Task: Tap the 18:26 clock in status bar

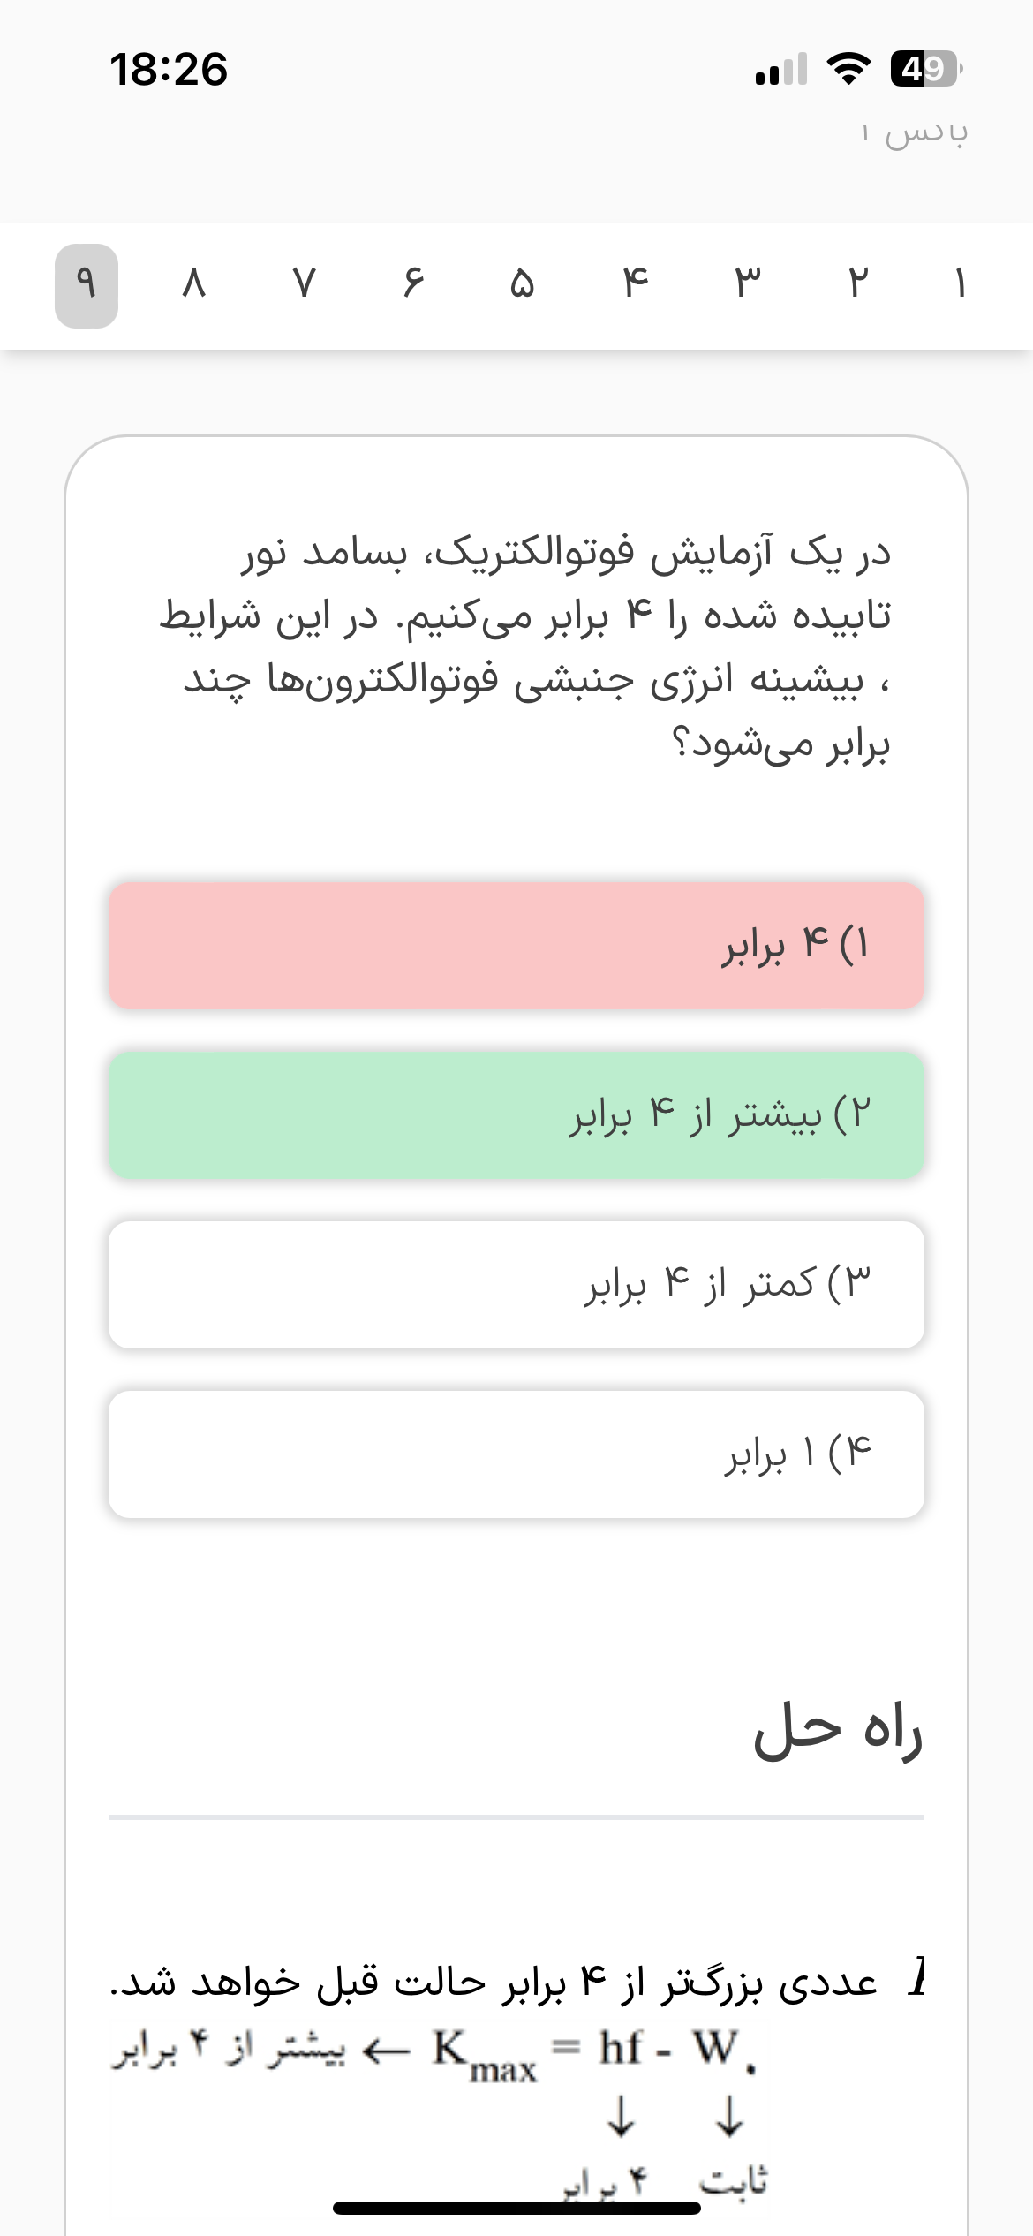Action: pyautogui.click(x=169, y=69)
